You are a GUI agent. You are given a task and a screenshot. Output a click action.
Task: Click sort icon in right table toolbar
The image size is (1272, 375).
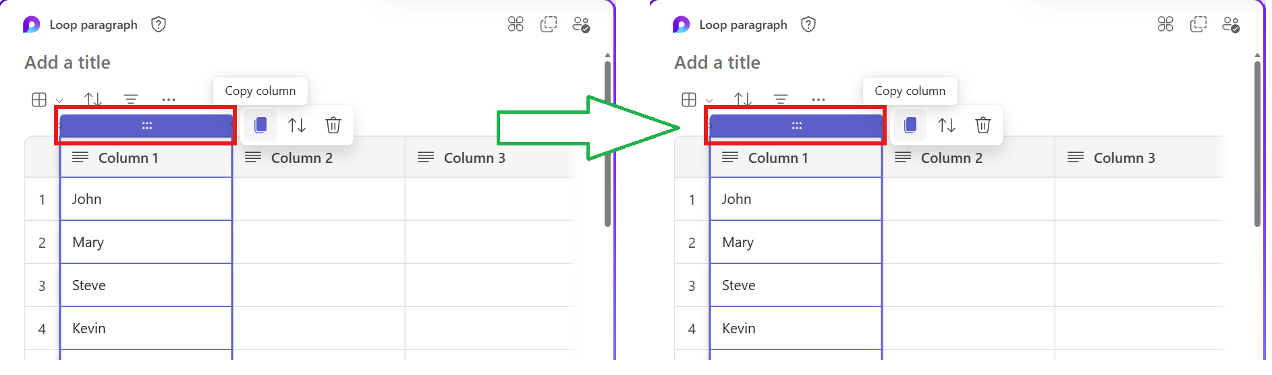click(743, 100)
